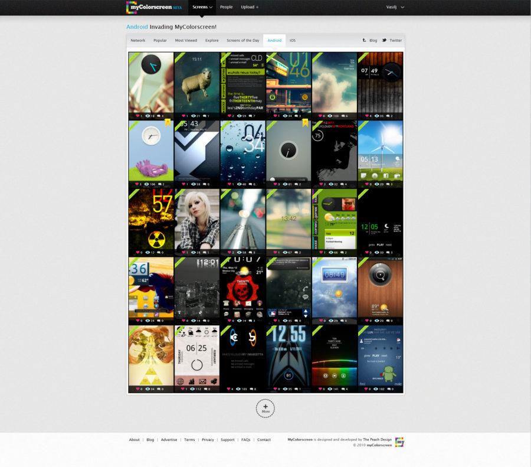Click heart under the 06 25 weather screen

[183, 389]
